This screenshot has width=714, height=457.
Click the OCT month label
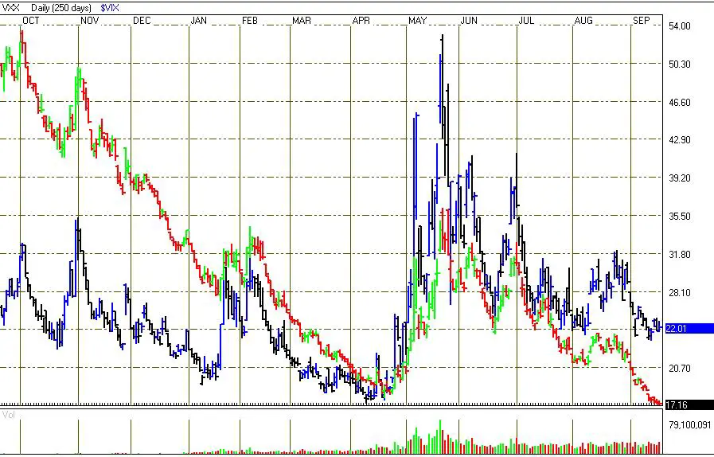point(31,21)
